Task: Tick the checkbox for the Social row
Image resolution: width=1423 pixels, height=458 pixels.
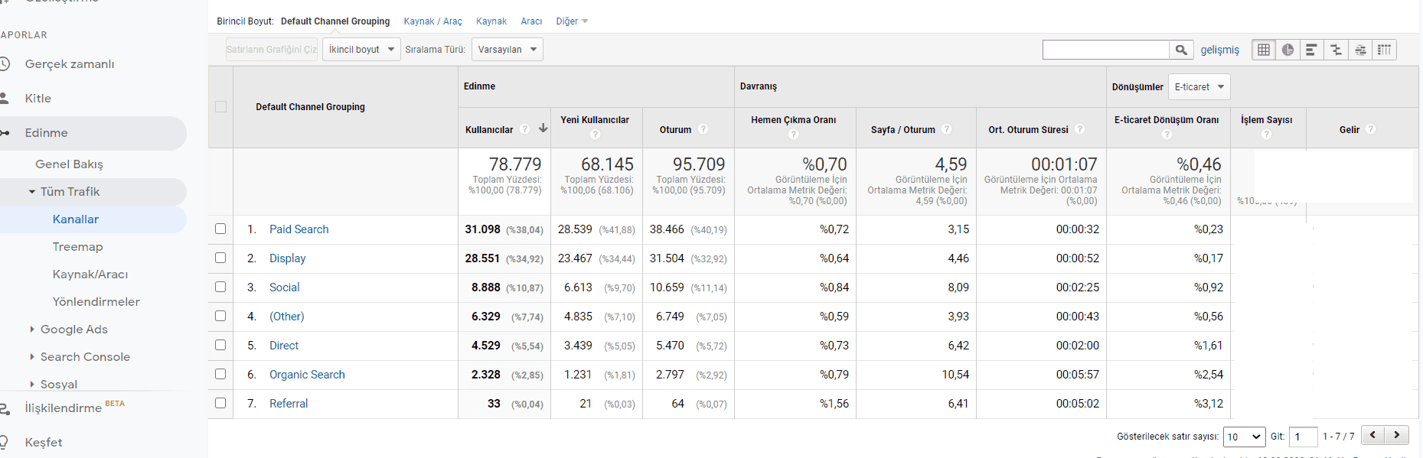Action: [x=220, y=287]
